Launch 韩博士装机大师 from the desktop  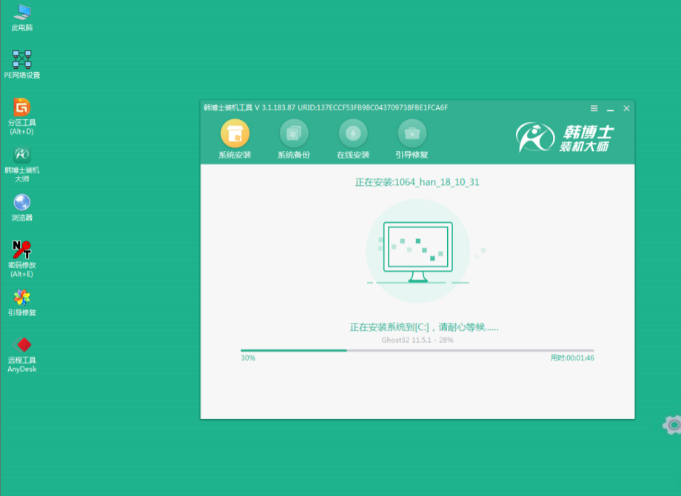(21, 158)
